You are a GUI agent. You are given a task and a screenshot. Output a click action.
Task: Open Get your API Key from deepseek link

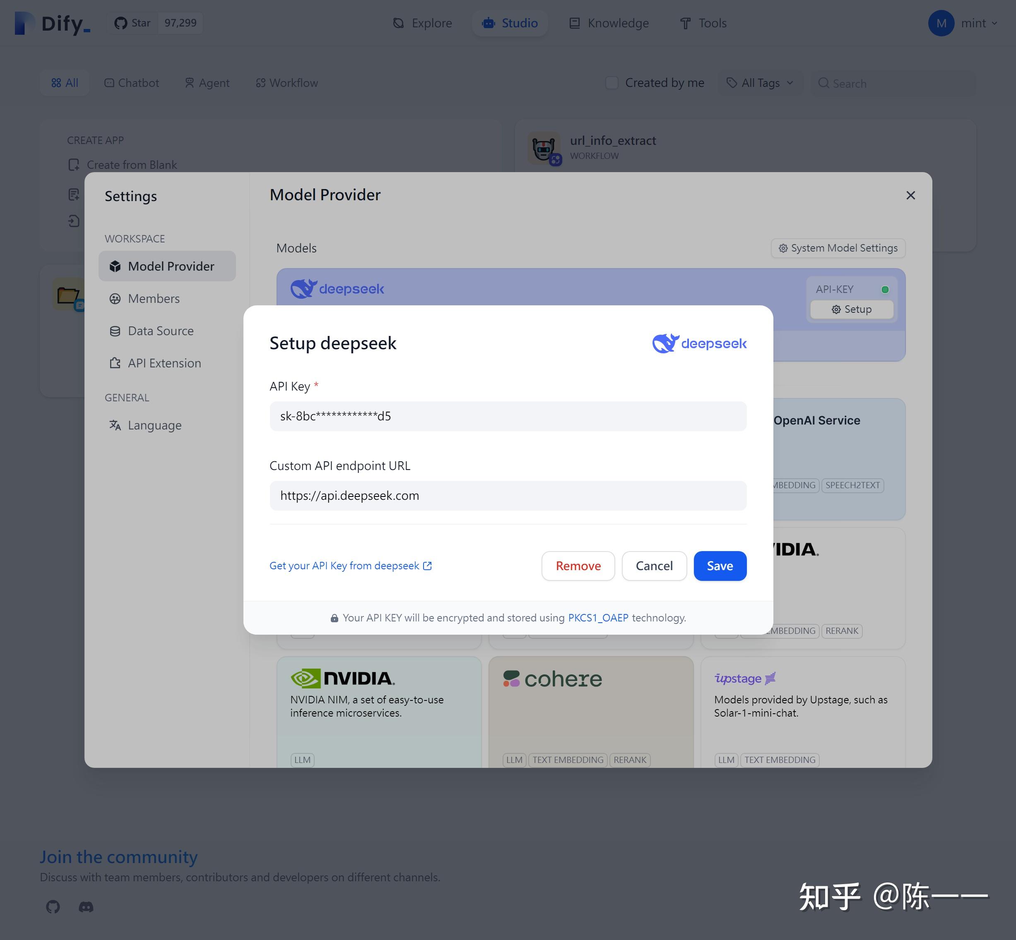(351, 565)
